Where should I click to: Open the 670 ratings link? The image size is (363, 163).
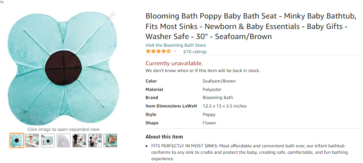coord(195,52)
